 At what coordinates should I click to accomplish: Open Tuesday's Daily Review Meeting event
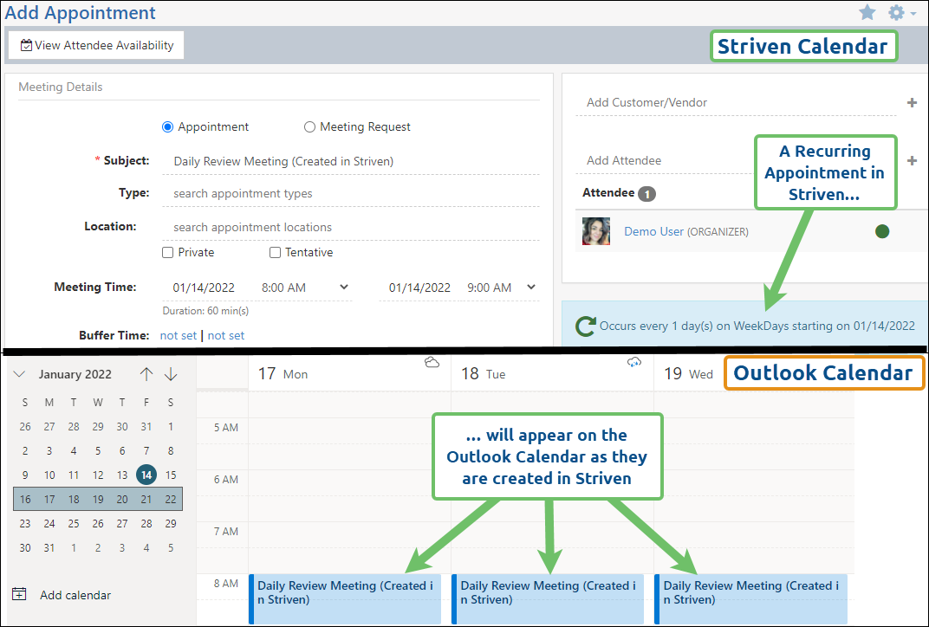pyautogui.click(x=548, y=598)
